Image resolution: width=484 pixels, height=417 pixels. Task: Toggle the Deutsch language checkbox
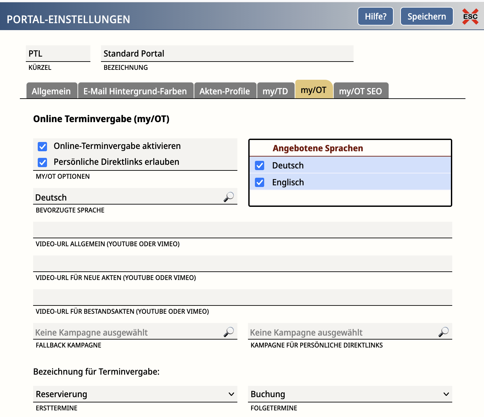pyautogui.click(x=260, y=165)
